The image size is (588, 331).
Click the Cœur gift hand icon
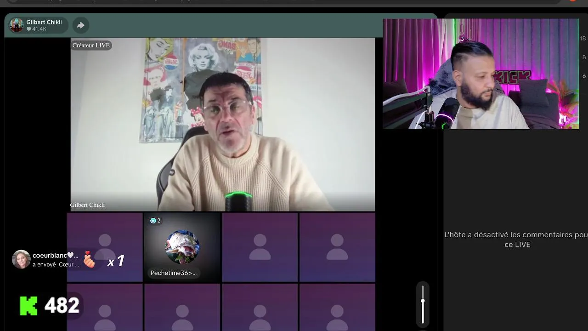click(x=89, y=260)
